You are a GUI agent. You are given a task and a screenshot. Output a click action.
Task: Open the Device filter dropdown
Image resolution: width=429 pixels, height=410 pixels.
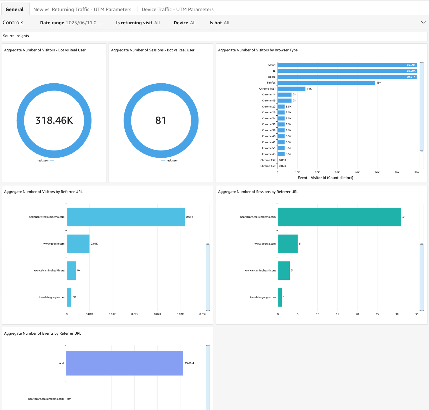pos(185,23)
